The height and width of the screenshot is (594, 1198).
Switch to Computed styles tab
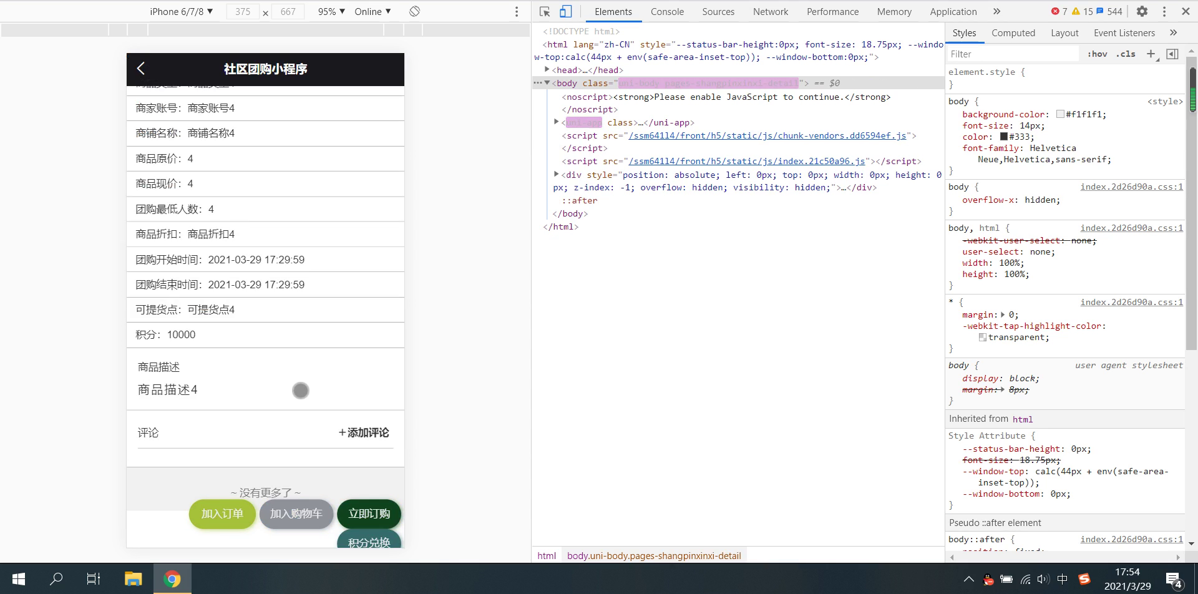click(x=1013, y=32)
